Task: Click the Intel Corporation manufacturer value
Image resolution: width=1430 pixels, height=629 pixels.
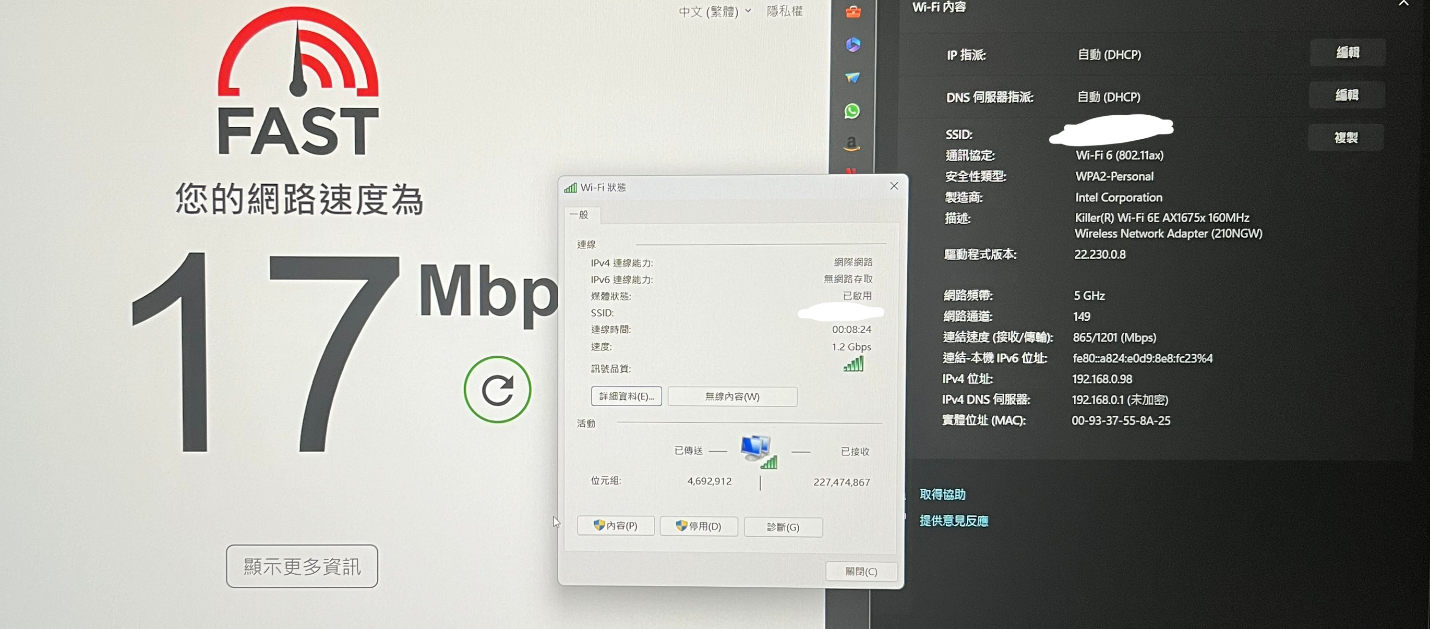Action: click(x=1119, y=198)
